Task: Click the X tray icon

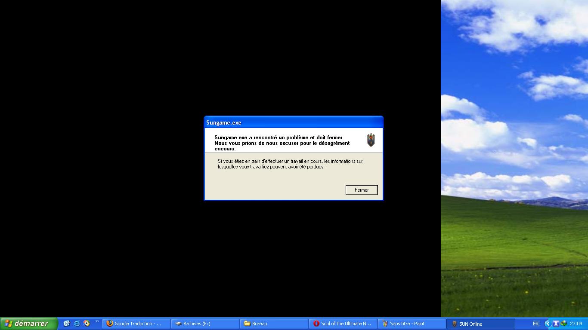Action: [x=556, y=324]
